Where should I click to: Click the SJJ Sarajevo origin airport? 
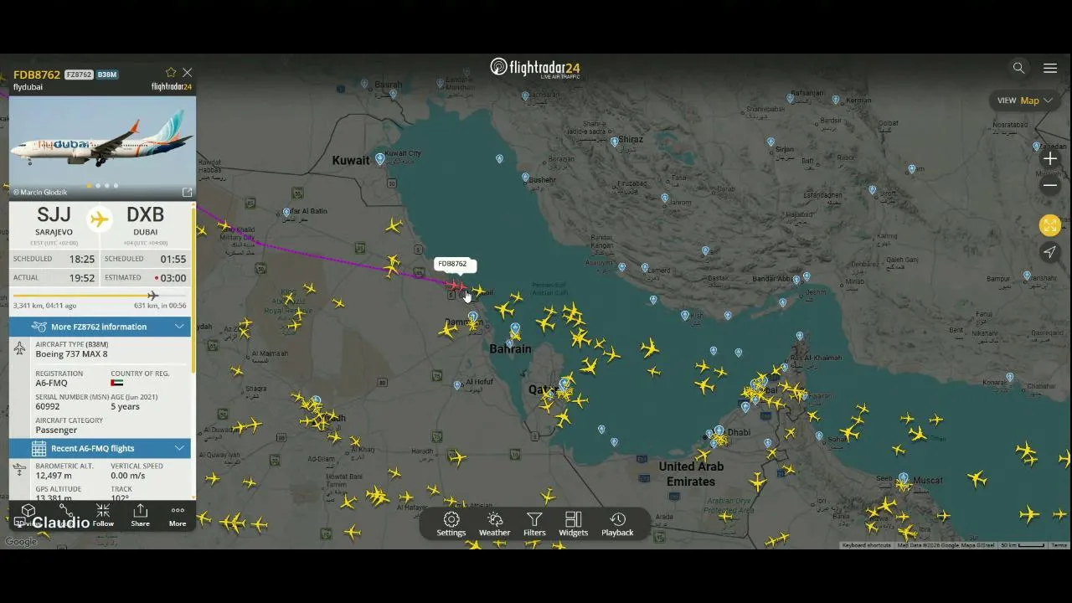tap(54, 221)
